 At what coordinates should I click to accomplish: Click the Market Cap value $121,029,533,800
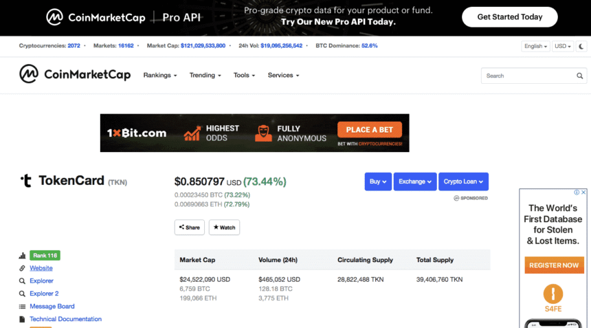[203, 45]
